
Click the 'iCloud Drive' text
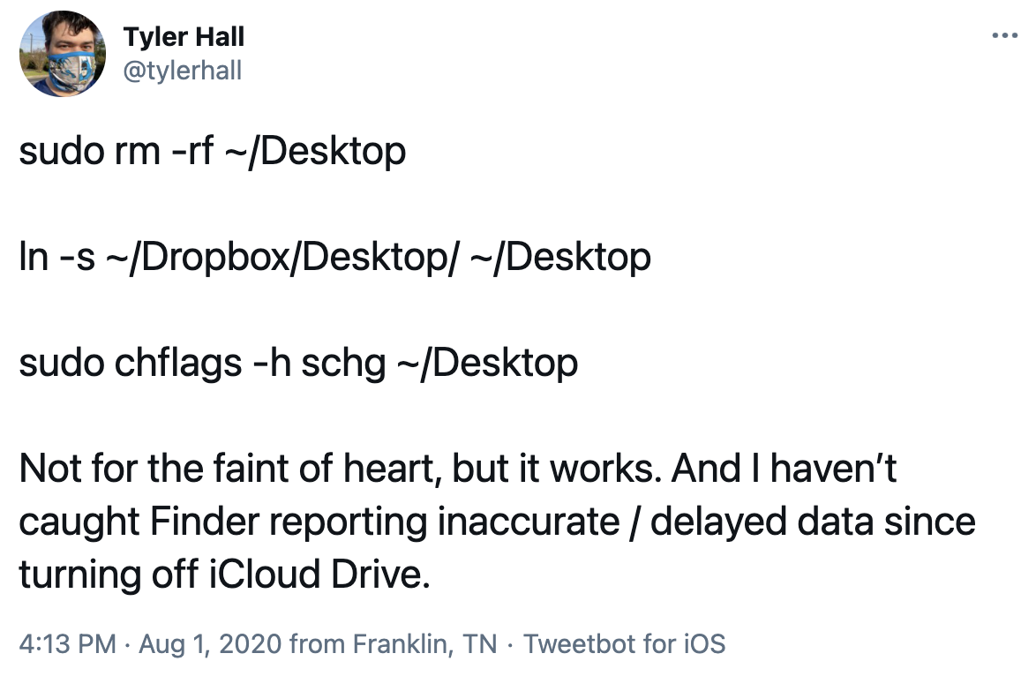[x=319, y=574]
